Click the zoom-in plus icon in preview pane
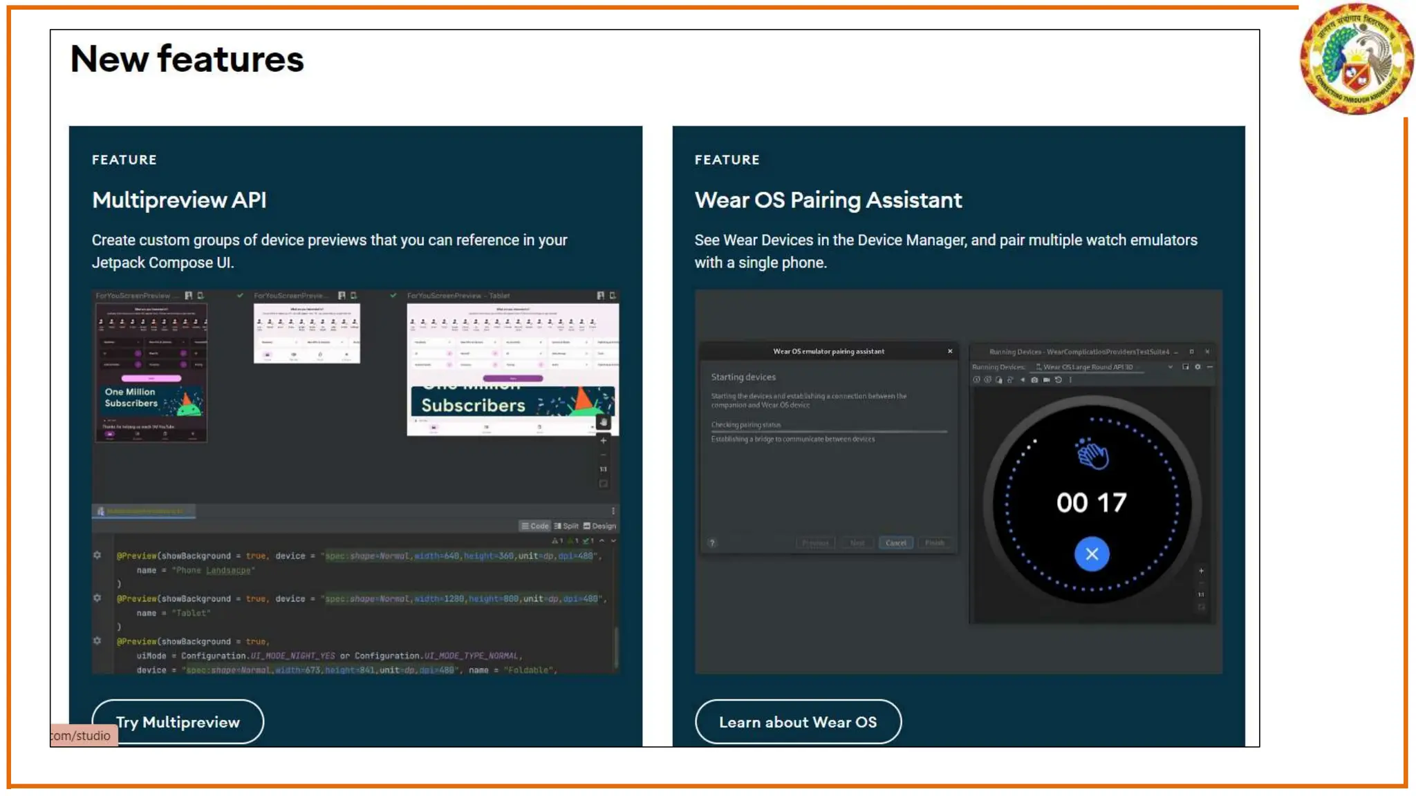The image size is (1416, 796). click(x=603, y=440)
